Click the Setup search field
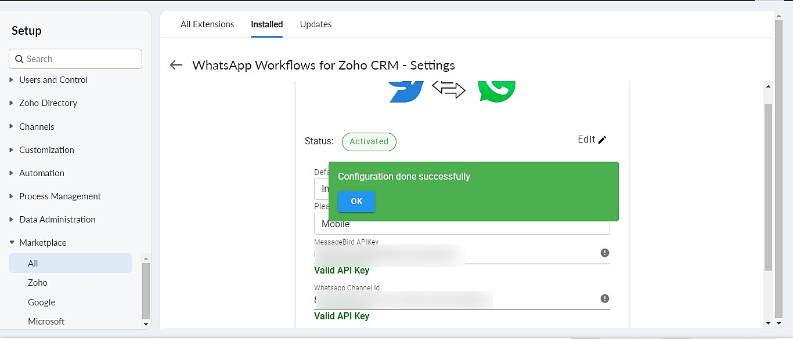 tap(81, 59)
